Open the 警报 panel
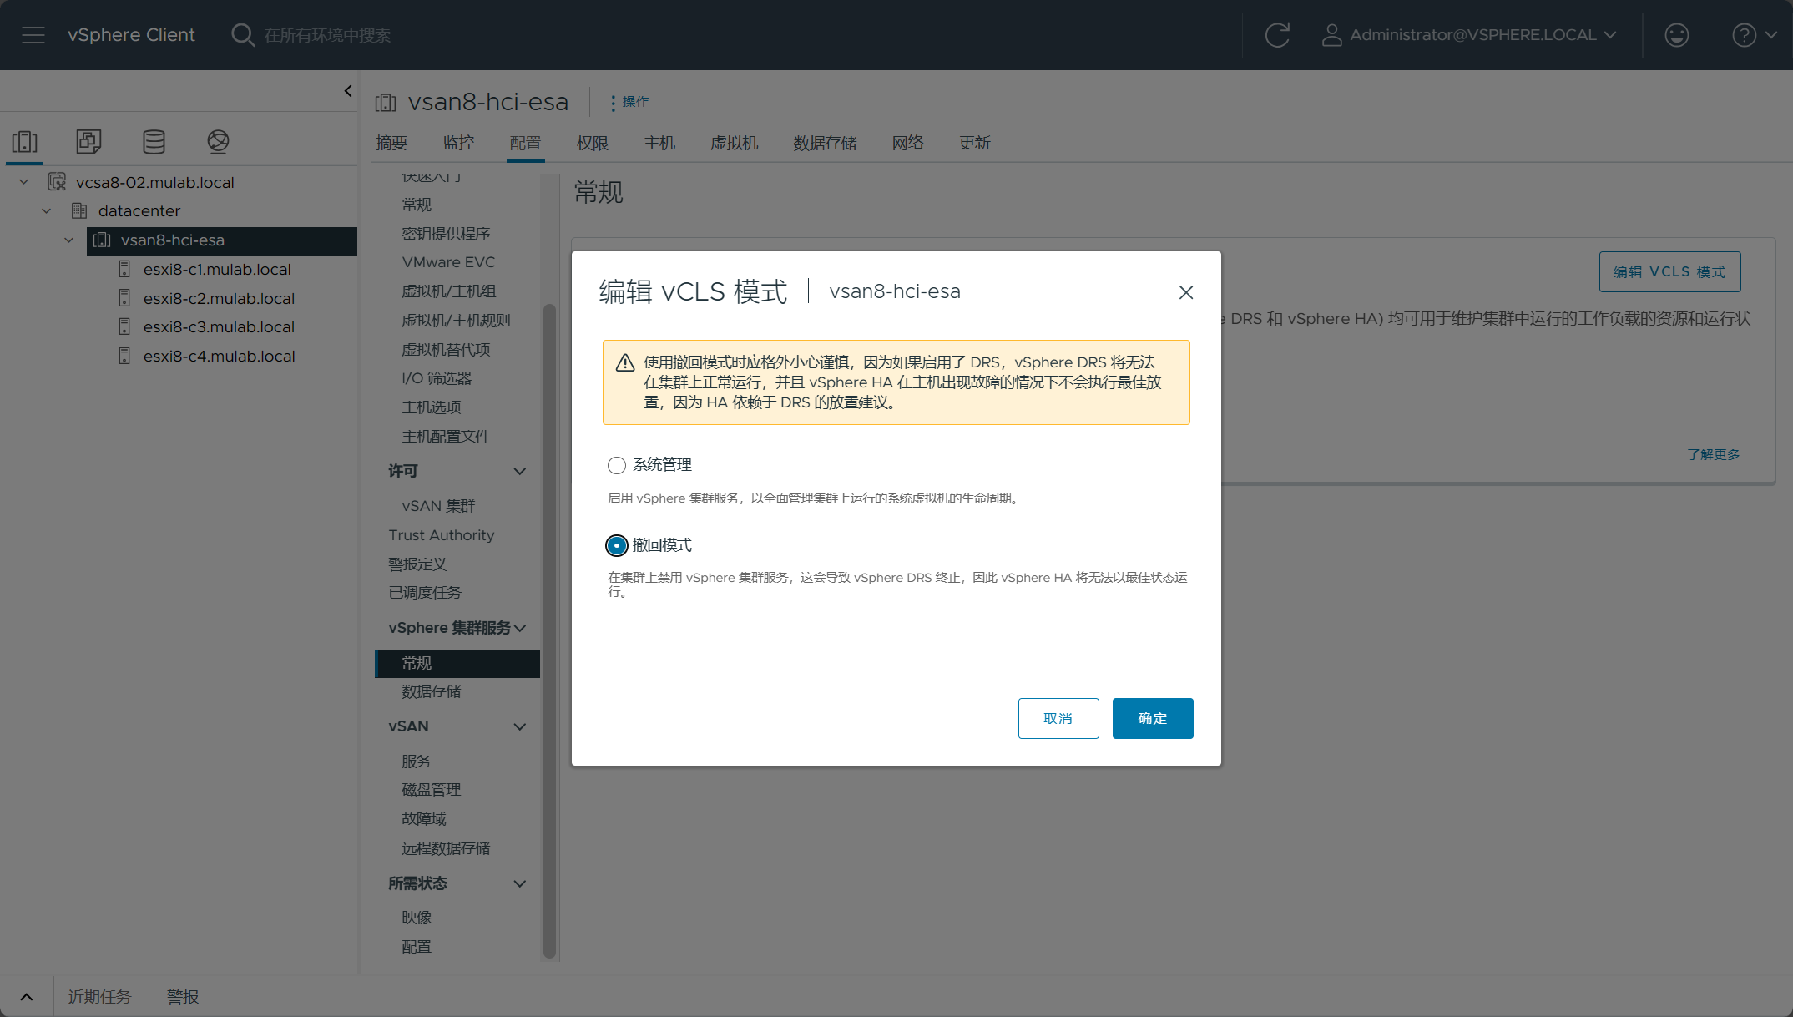The height and width of the screenshot is (1017, 1793). (183, 997)
